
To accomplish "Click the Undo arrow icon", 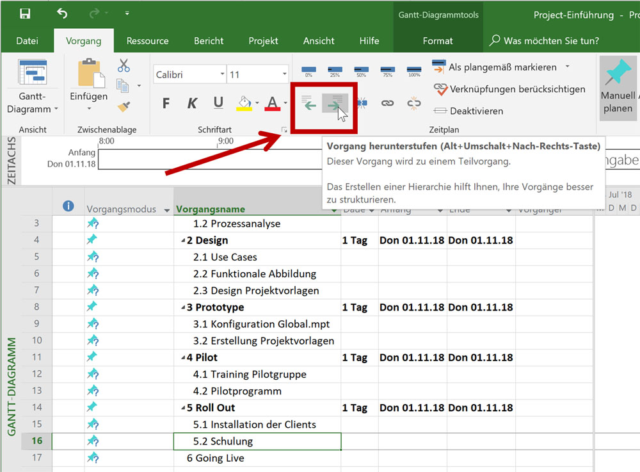I will tap(62, 13).
